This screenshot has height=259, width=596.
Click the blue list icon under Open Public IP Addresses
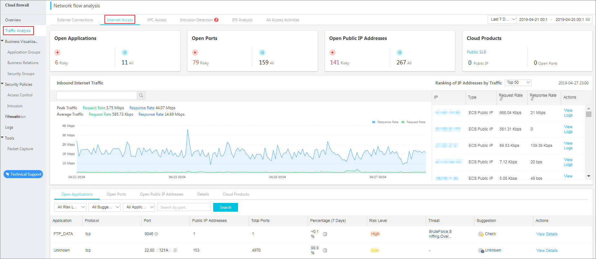(400, 53)
